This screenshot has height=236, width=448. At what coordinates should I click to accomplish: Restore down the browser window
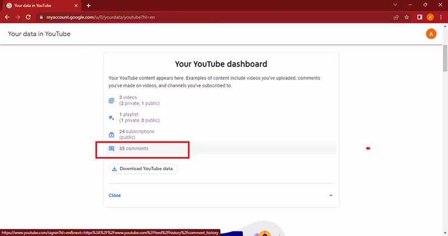coord(425,5)
